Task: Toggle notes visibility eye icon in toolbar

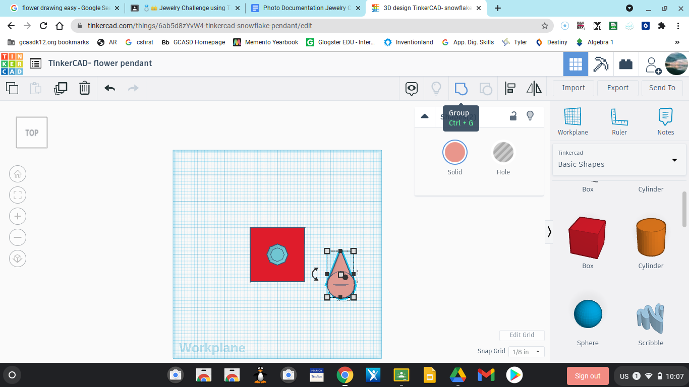Action: click(412, 89)
